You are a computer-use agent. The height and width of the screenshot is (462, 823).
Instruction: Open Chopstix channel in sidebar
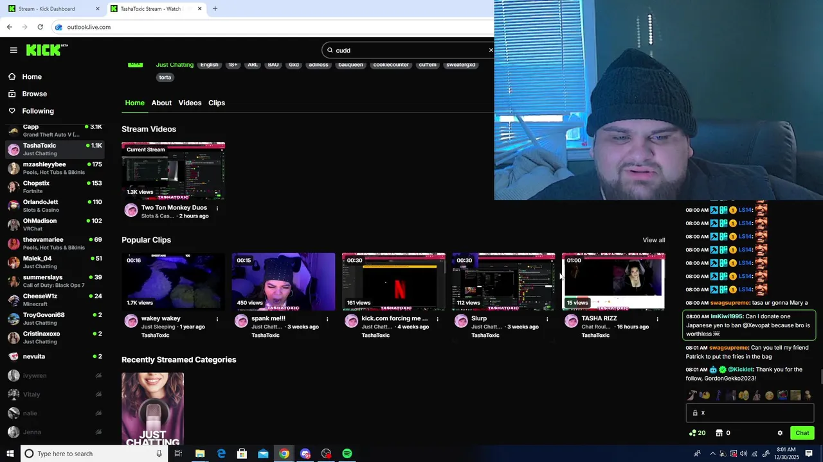(55, 187)
